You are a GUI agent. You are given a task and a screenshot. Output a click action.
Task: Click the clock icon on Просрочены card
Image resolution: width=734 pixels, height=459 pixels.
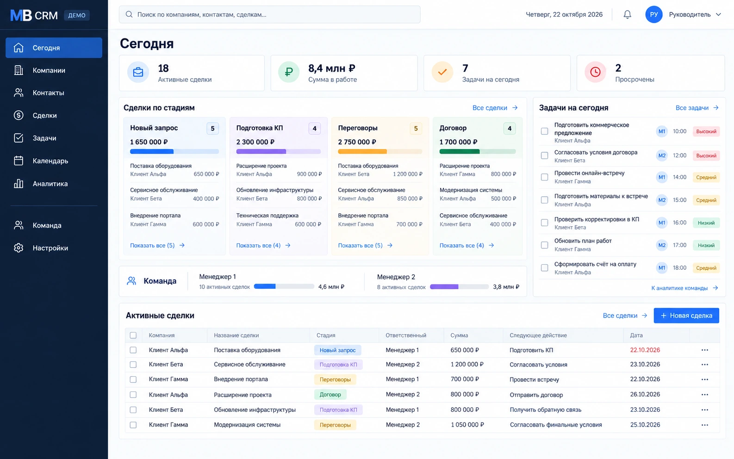pos(595,73)
